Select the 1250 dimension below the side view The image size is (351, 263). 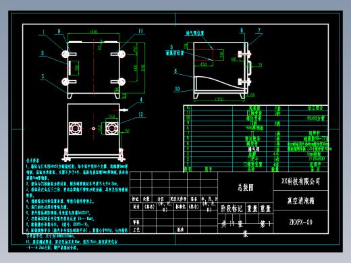pos(219,99)
